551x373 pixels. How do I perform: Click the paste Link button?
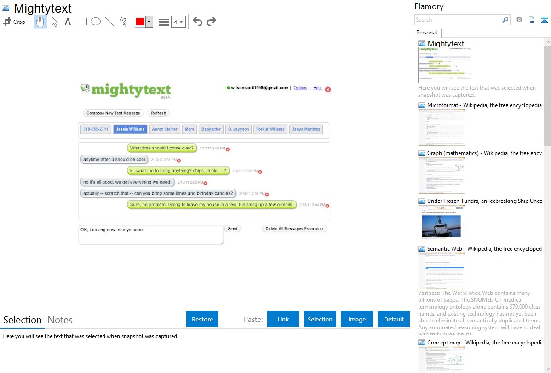click(x=283, y=319)
